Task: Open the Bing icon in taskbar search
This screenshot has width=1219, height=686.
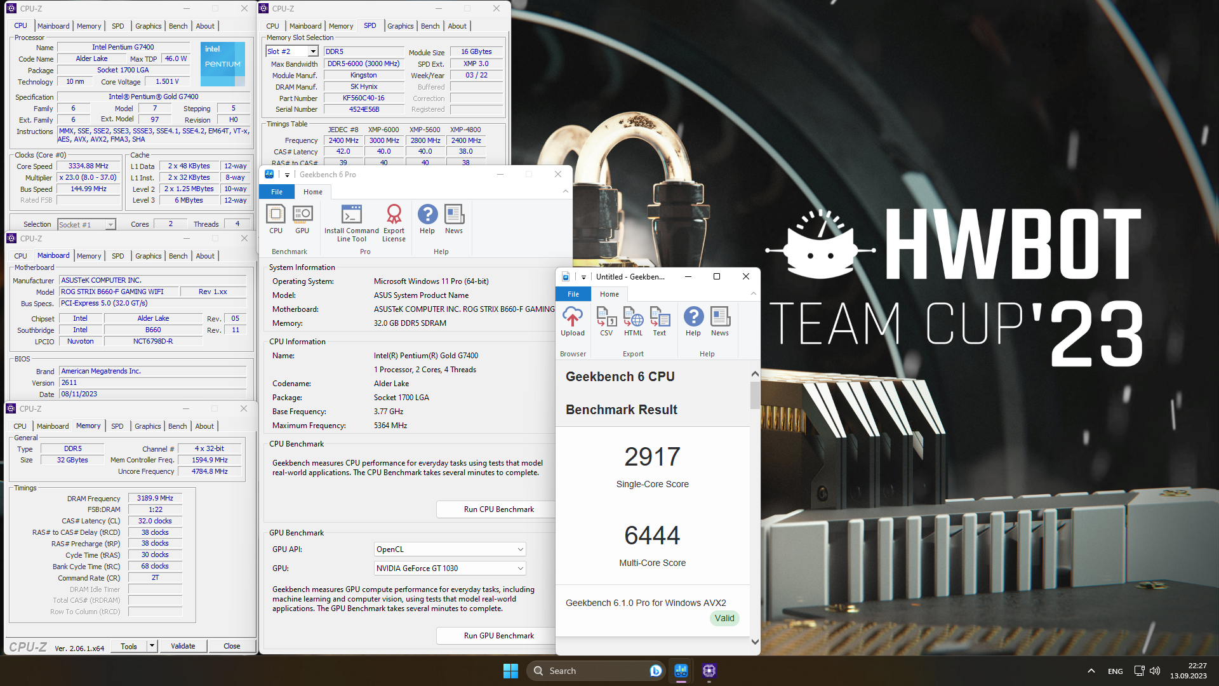Action: 656,671
